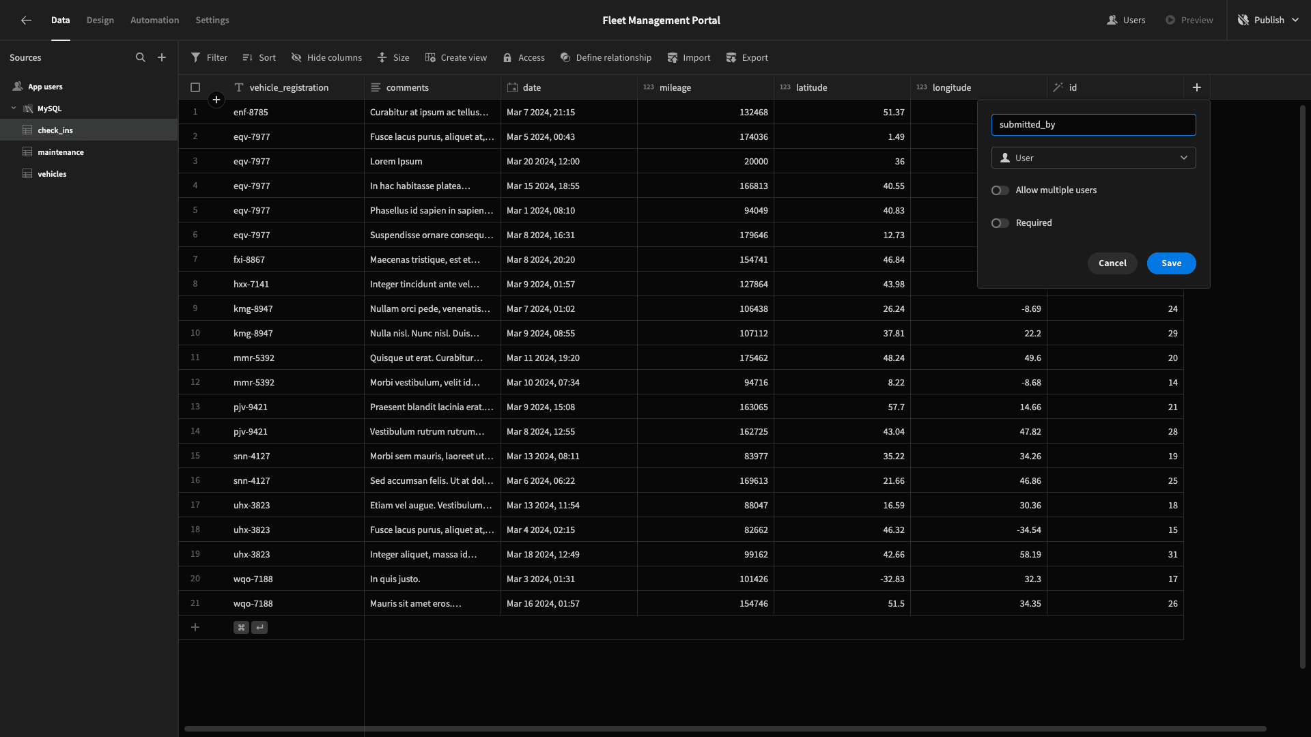Click the back arrow icon
Screen dimensions: 1311x737
tap(26, 20)
